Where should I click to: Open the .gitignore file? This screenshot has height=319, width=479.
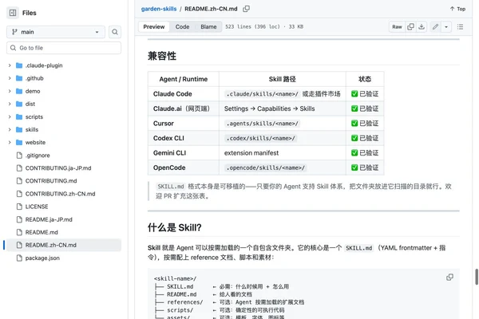(38, 156)
